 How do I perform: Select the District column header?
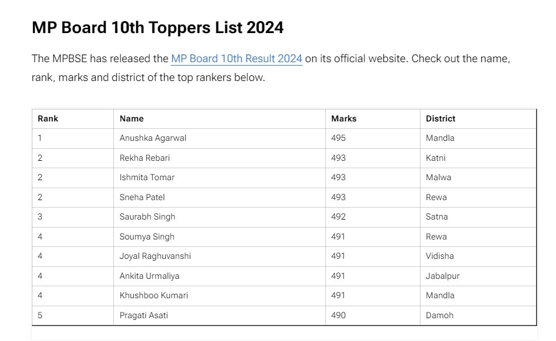pos(440,119)
